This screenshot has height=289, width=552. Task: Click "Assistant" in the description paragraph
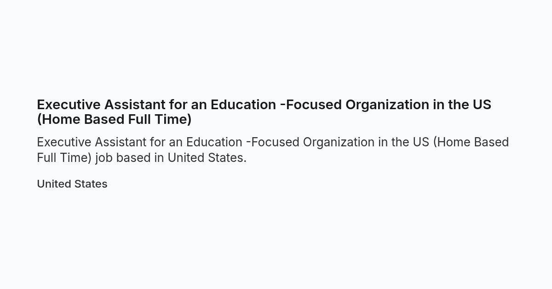point(121,142)
